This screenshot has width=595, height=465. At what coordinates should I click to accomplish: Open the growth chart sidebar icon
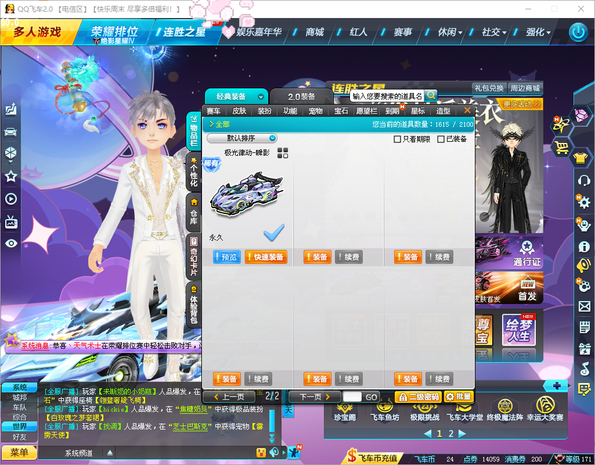pyautogui.click(x=10, y=109)
